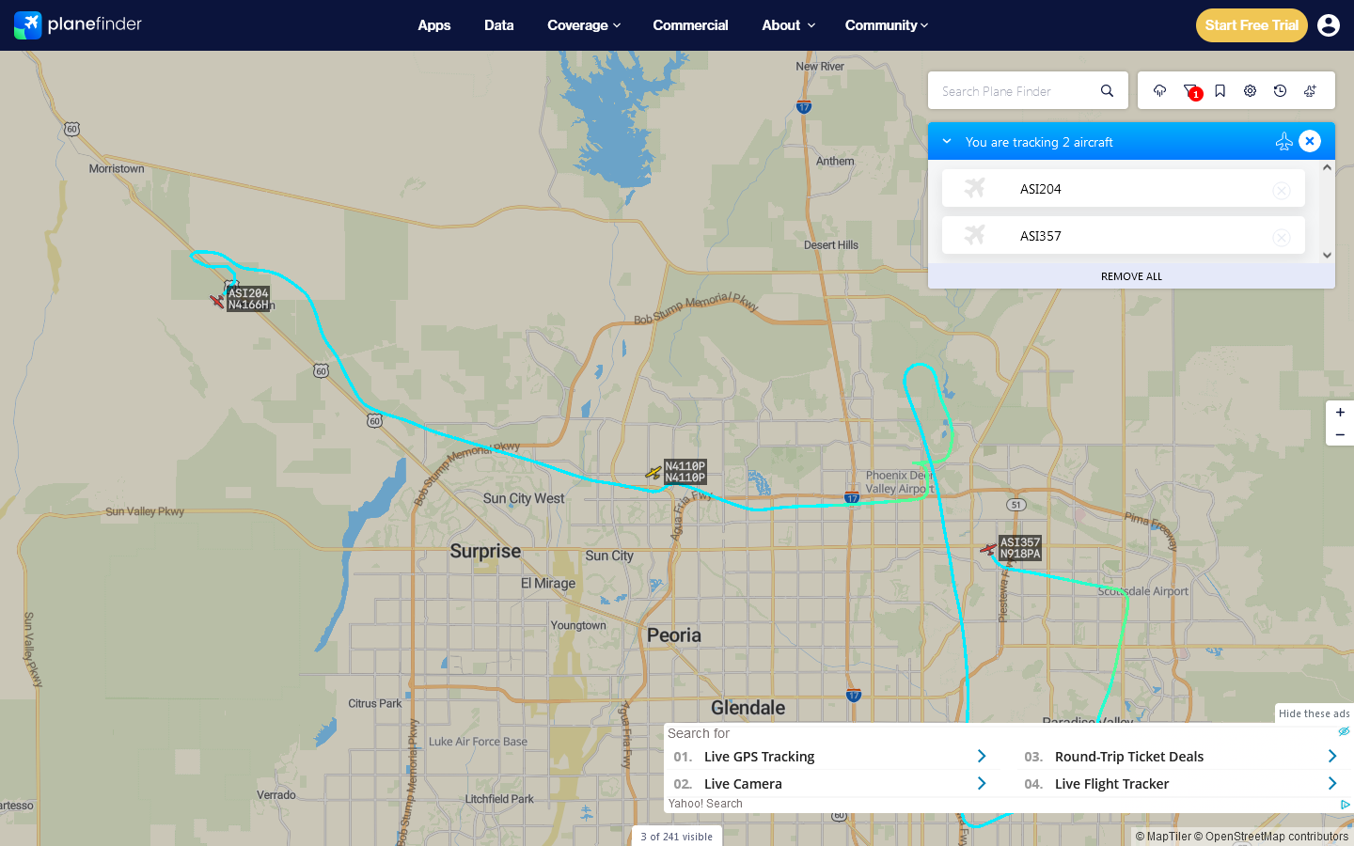Open the map settings gear
This screenshot has height=846, width=1354.
[x=1250, y=91]
